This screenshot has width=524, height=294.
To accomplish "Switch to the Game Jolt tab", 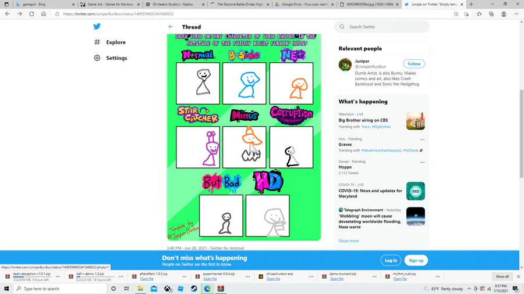I will point(109,4).
